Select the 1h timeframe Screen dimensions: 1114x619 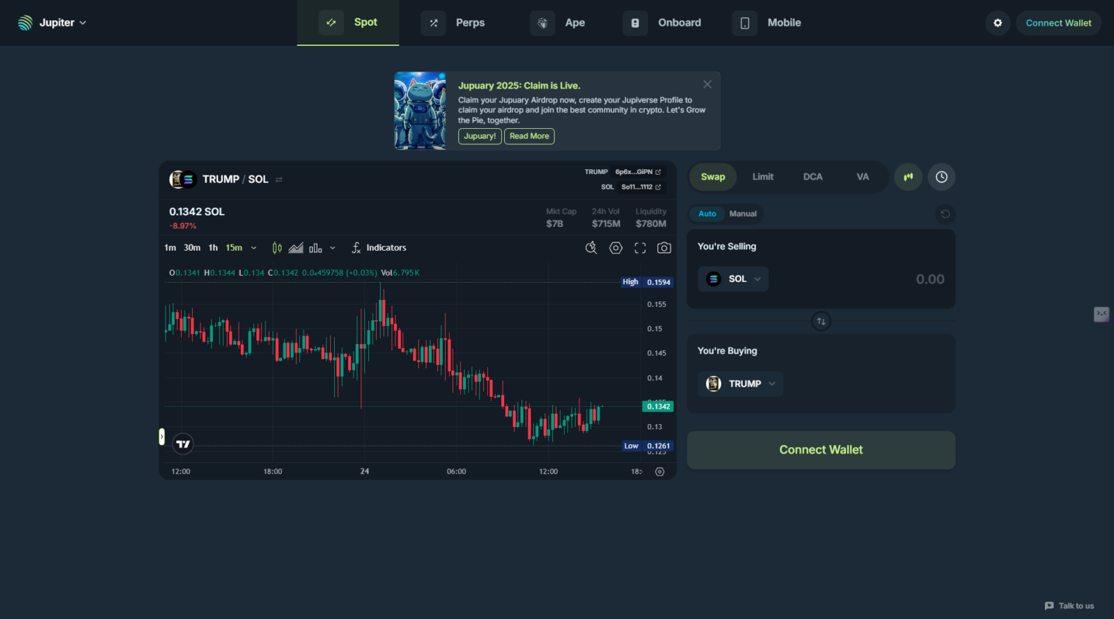click(x=213, y=248)
